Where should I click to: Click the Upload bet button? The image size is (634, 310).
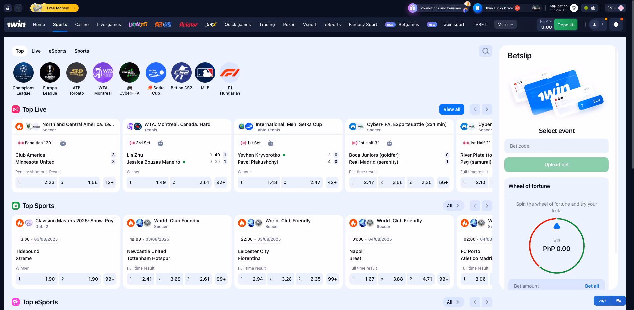click(556, 165)
